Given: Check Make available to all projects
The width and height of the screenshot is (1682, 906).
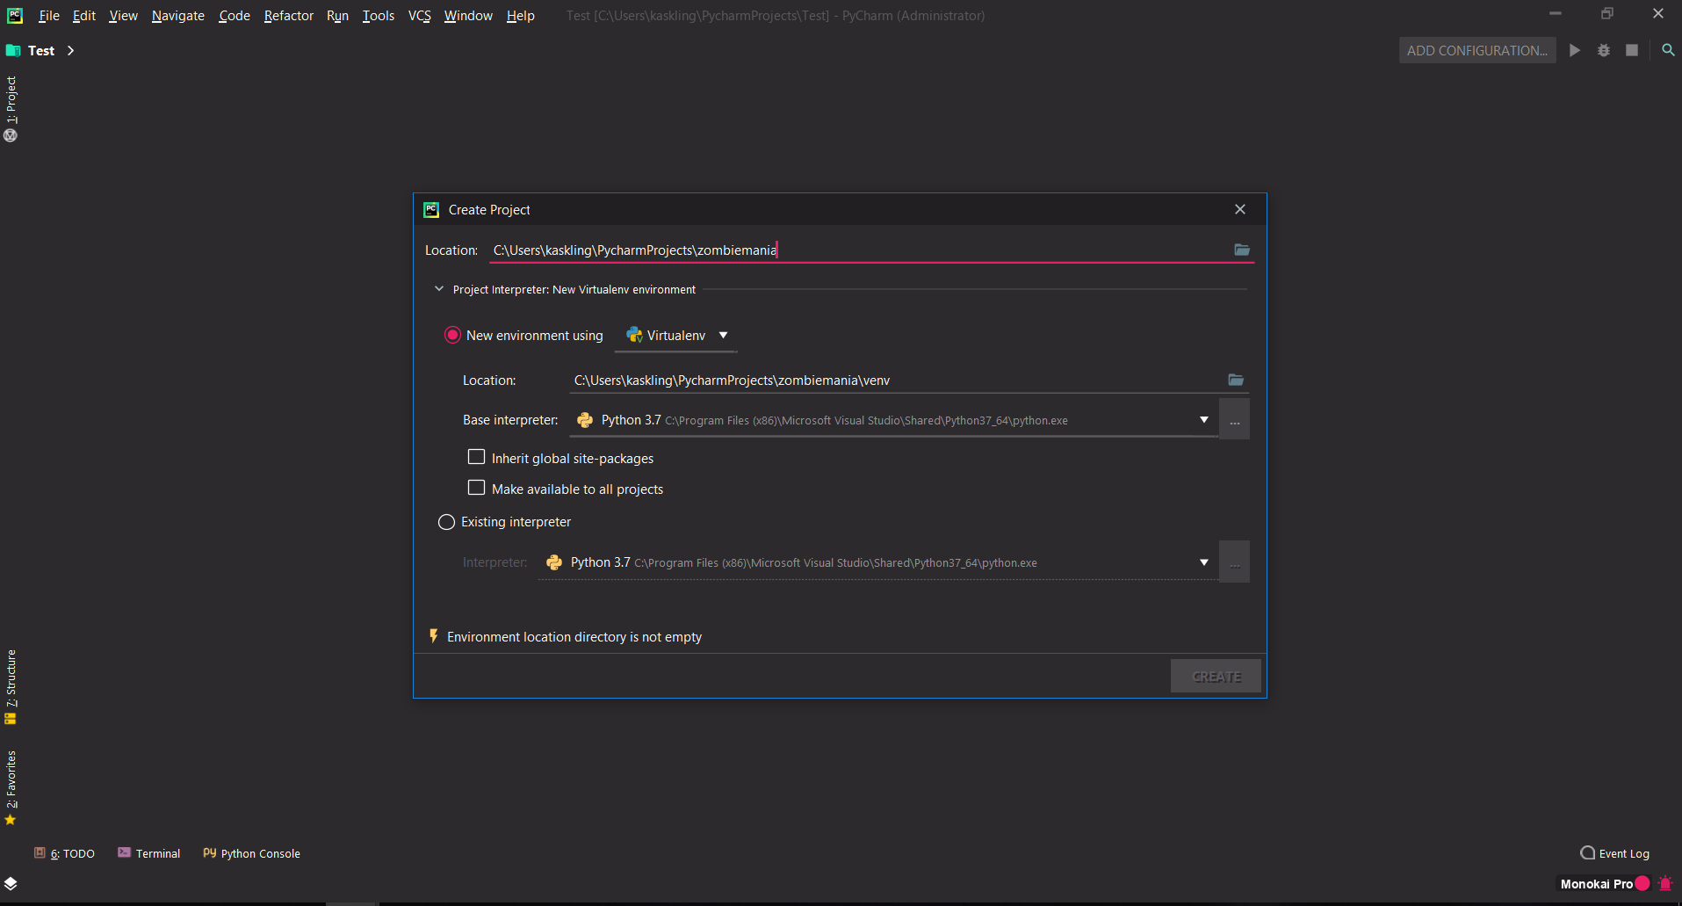Looking at the screenshot, I should 476,488.
